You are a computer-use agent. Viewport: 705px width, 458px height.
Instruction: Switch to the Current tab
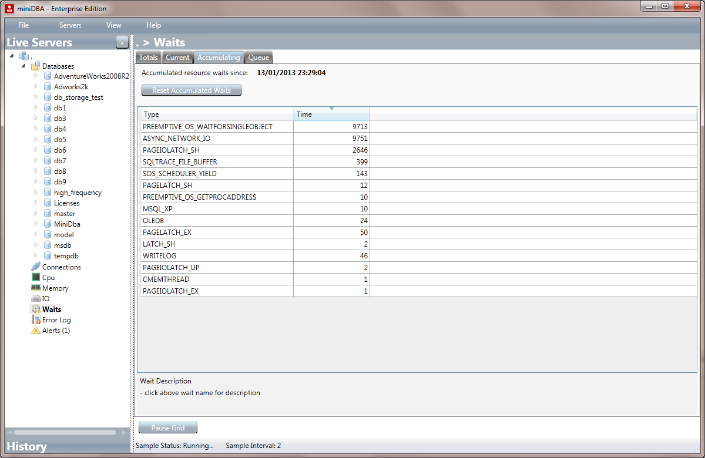point(177,58)
